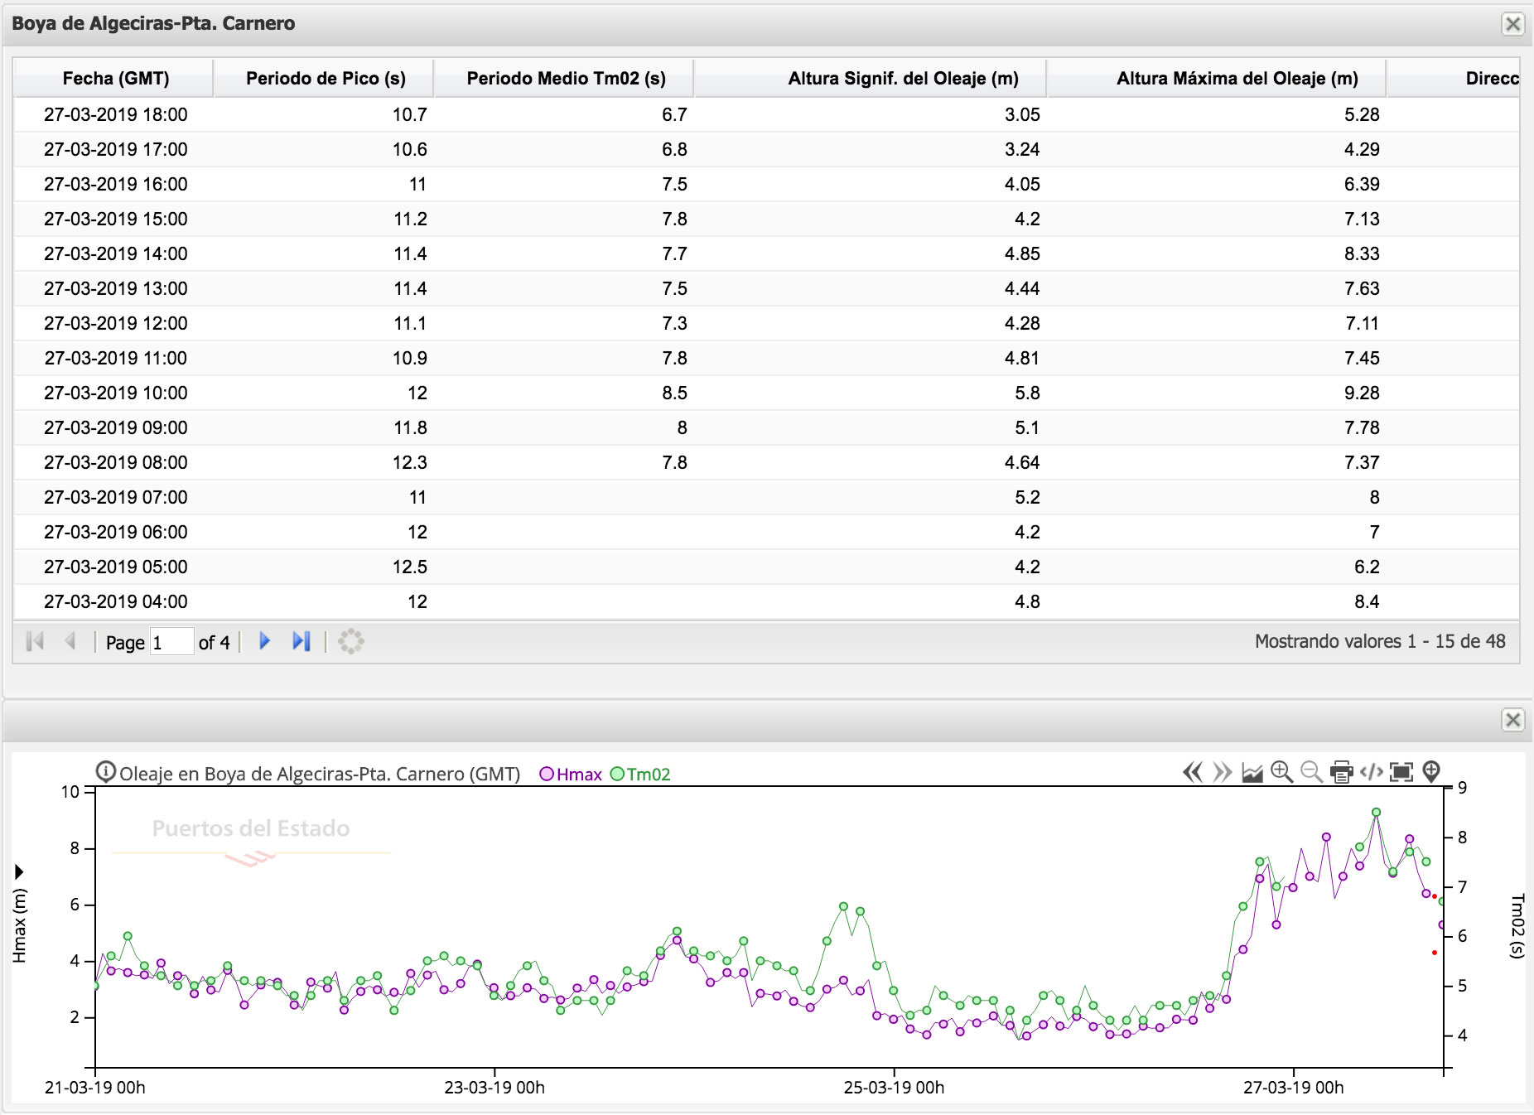Sort by Periodo Medio Tm02 (s) column
This screenshot has width=1534, height=1115.
coord(564,79)
